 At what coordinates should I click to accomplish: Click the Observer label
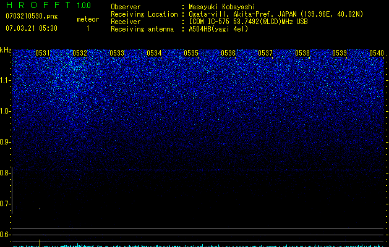(x=126, y=7)
